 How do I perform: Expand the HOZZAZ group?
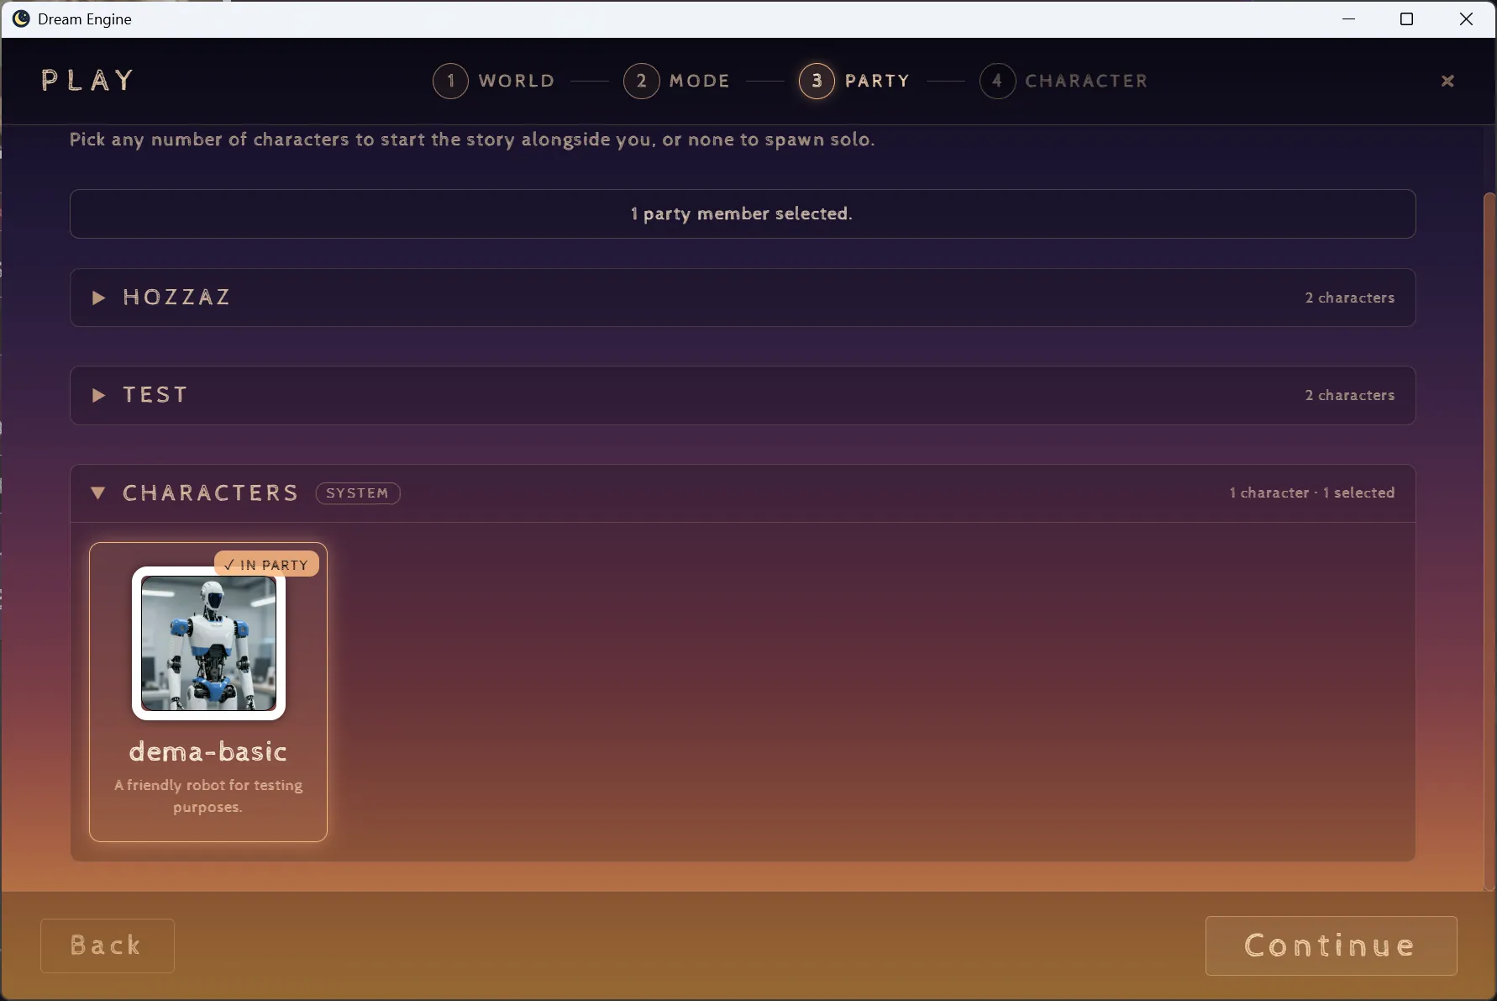coord(743,298)
